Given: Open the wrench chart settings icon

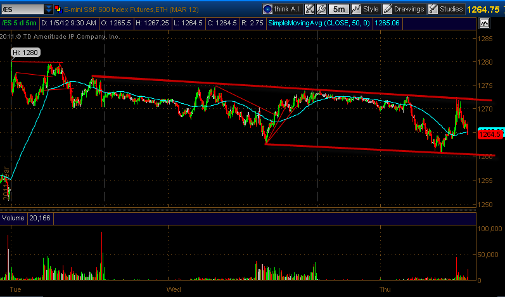Looking at the screenshot, I should (321, 9).
